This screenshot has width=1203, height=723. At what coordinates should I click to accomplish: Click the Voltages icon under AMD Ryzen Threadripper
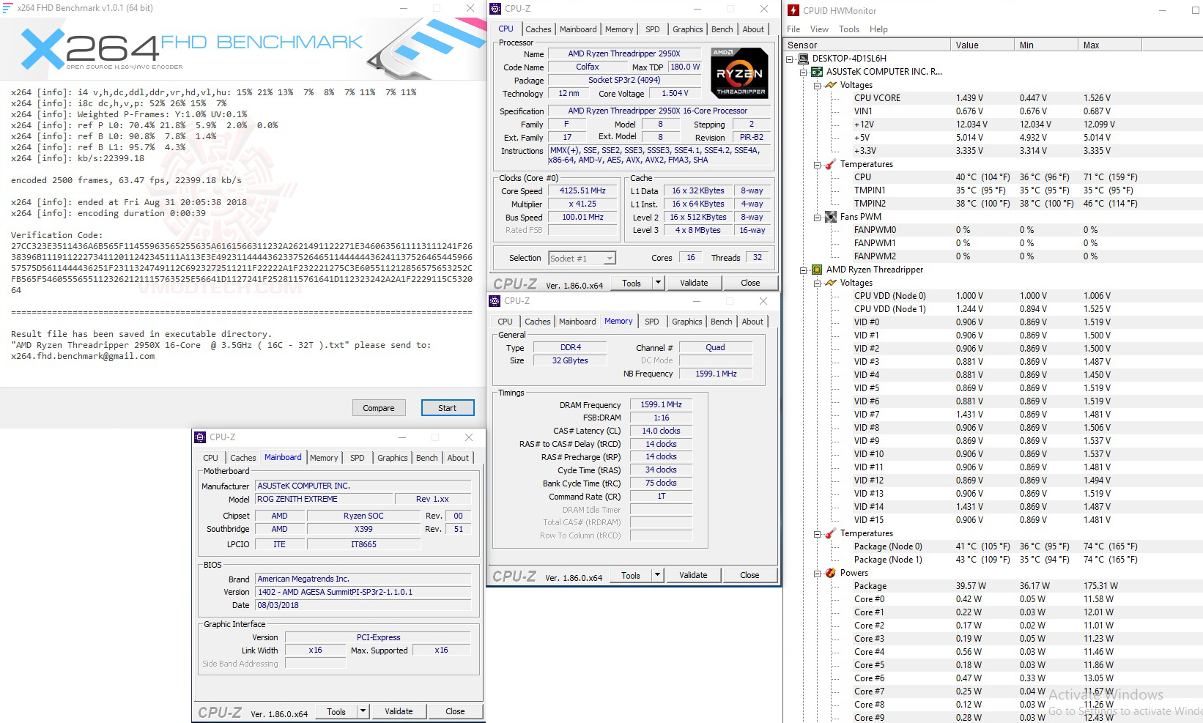point(830,283)
